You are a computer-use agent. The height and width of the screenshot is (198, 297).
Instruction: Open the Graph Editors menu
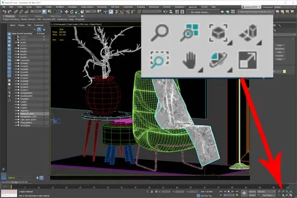[87, 7]
